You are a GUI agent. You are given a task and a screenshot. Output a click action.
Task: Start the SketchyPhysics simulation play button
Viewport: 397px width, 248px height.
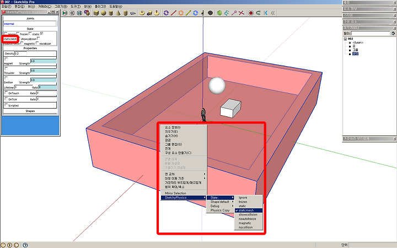(x=65, y=13)
